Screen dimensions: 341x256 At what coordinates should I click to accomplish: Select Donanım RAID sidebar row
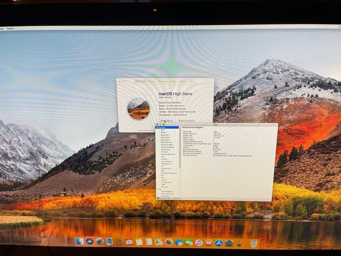[167, 145]
